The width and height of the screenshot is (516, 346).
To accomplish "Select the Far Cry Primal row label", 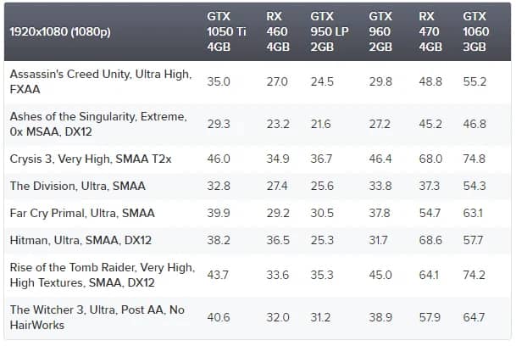I will coord(82,213).
